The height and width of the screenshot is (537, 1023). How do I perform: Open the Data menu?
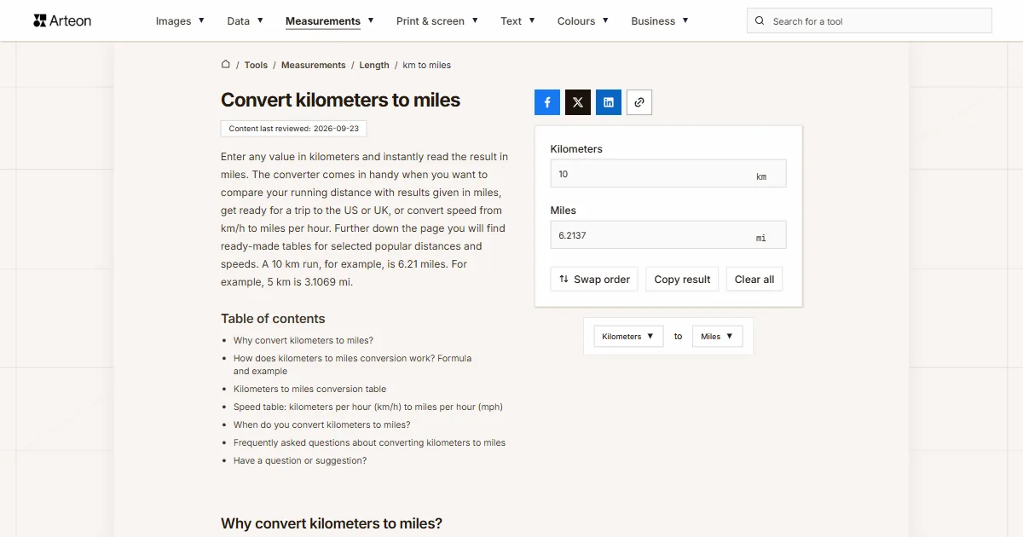pyautogui.click(x=246, y=21)
